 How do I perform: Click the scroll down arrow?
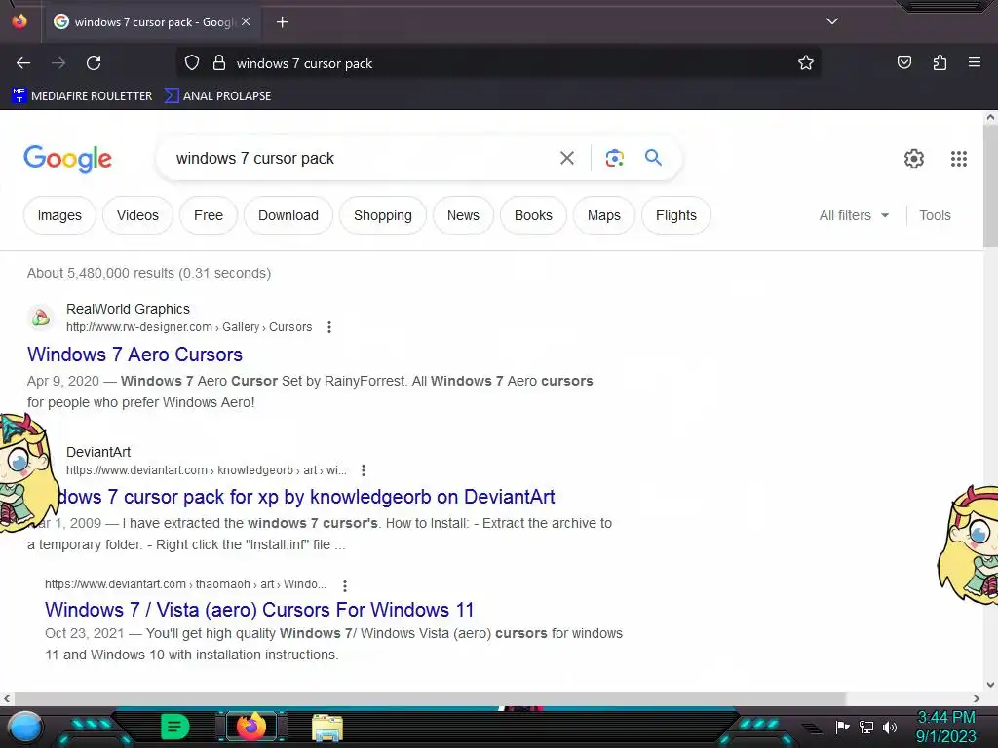coord(990,685)
